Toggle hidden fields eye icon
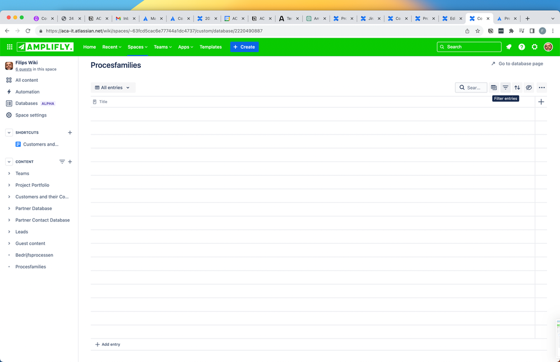The height and width of the screenshot is (362, 560). [529, 87]
